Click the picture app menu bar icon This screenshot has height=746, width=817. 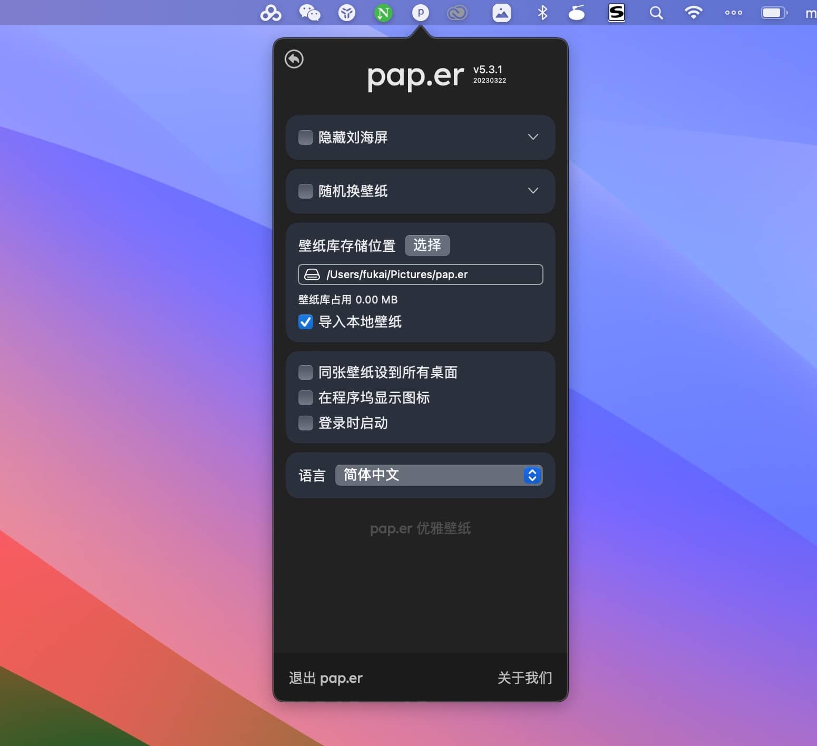501,13
